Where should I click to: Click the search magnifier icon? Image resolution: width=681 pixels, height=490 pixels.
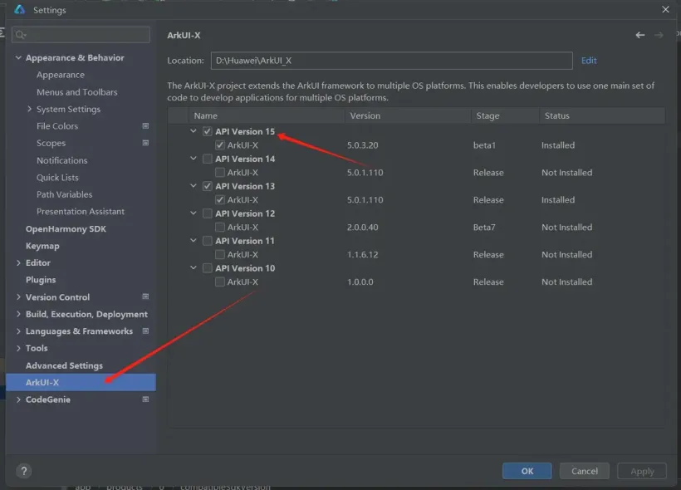[21, 35]
